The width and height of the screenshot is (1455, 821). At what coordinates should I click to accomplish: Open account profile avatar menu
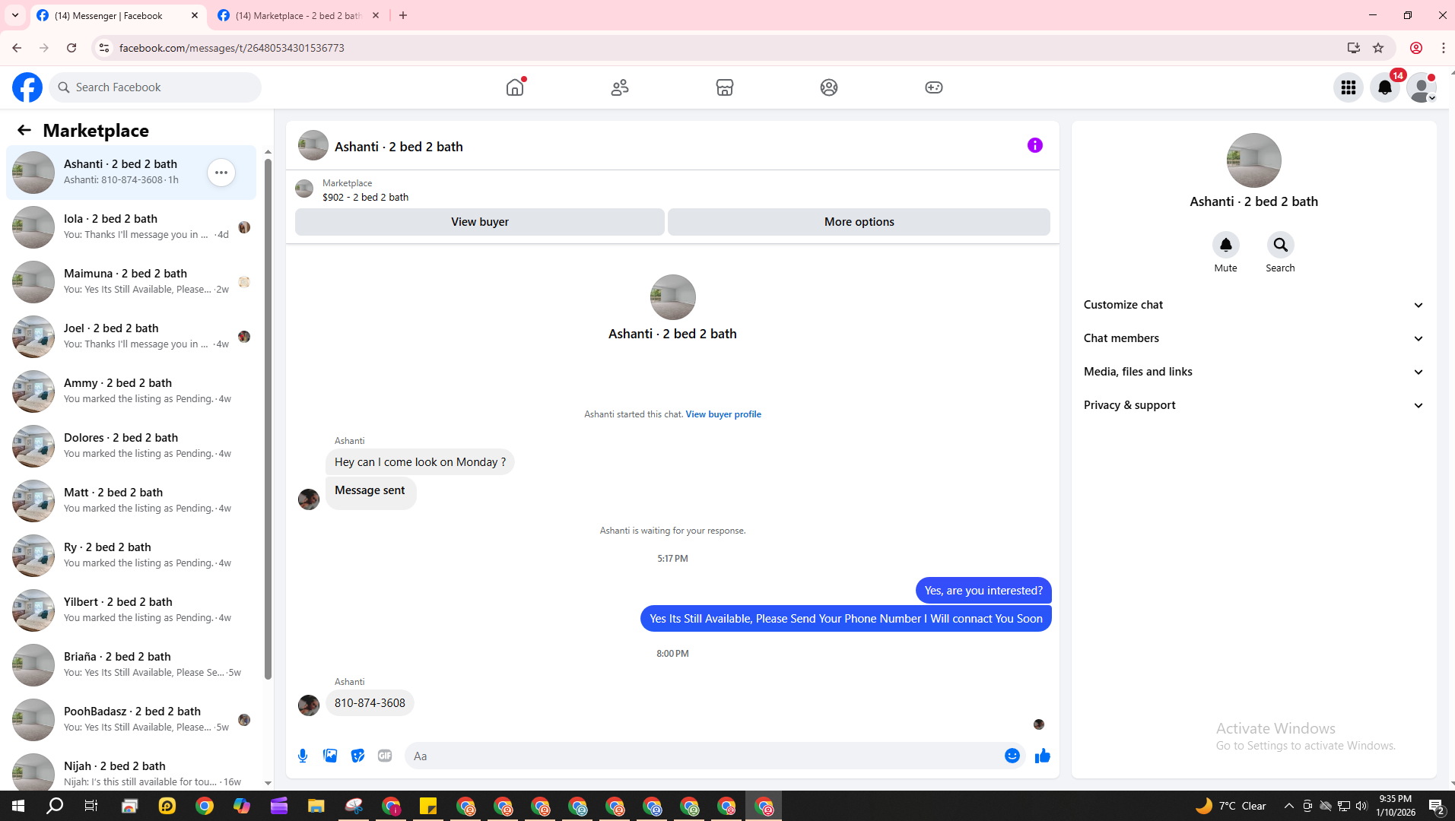tap(1422, 87)
